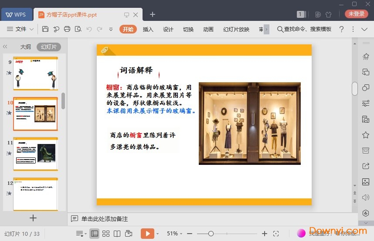Click the export-to-PDF icon beside Save

click(56, 29)
